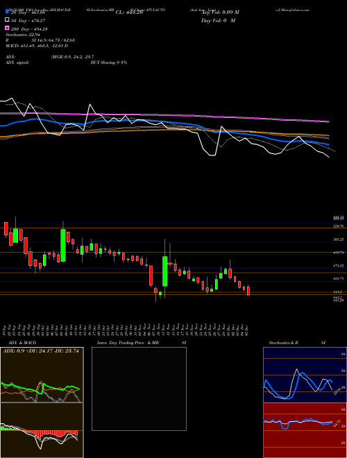Select the '50 Day = 470.27' legend text

[28, 20]
